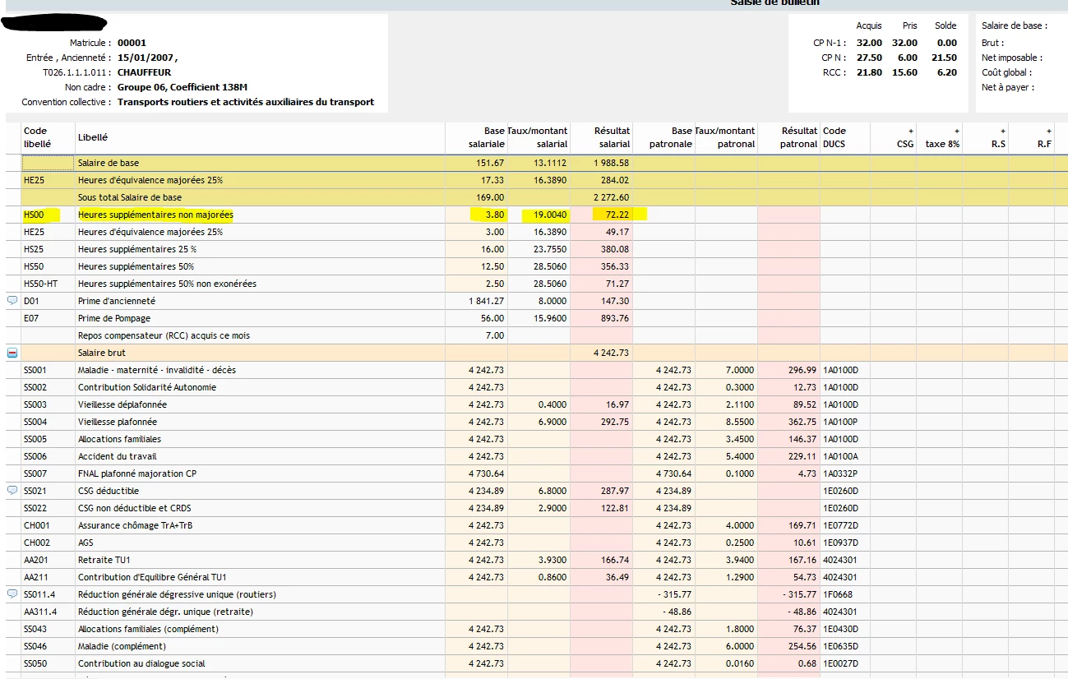Screen dimensions: 1068x679
Task: Click DUCS code 1A0100A for Accident du travail
Action: coord(840,456)
